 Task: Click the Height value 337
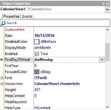(37, 90)
